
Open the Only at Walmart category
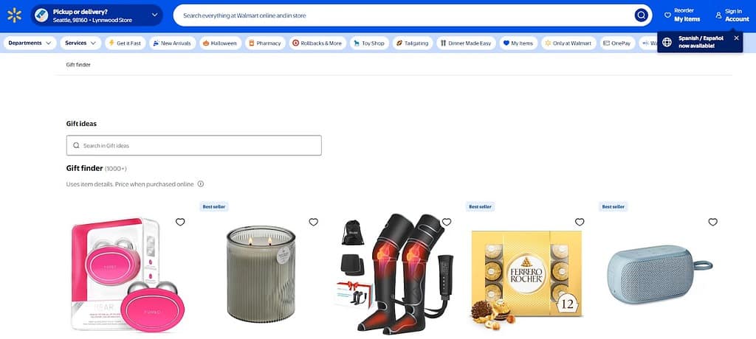pyautogui.click(x=568, y=43)
